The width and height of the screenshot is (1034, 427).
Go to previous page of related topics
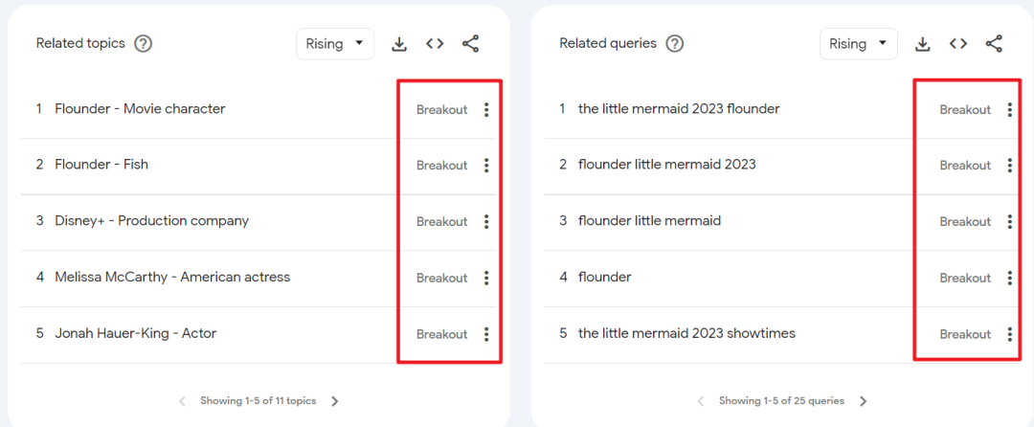183,401
